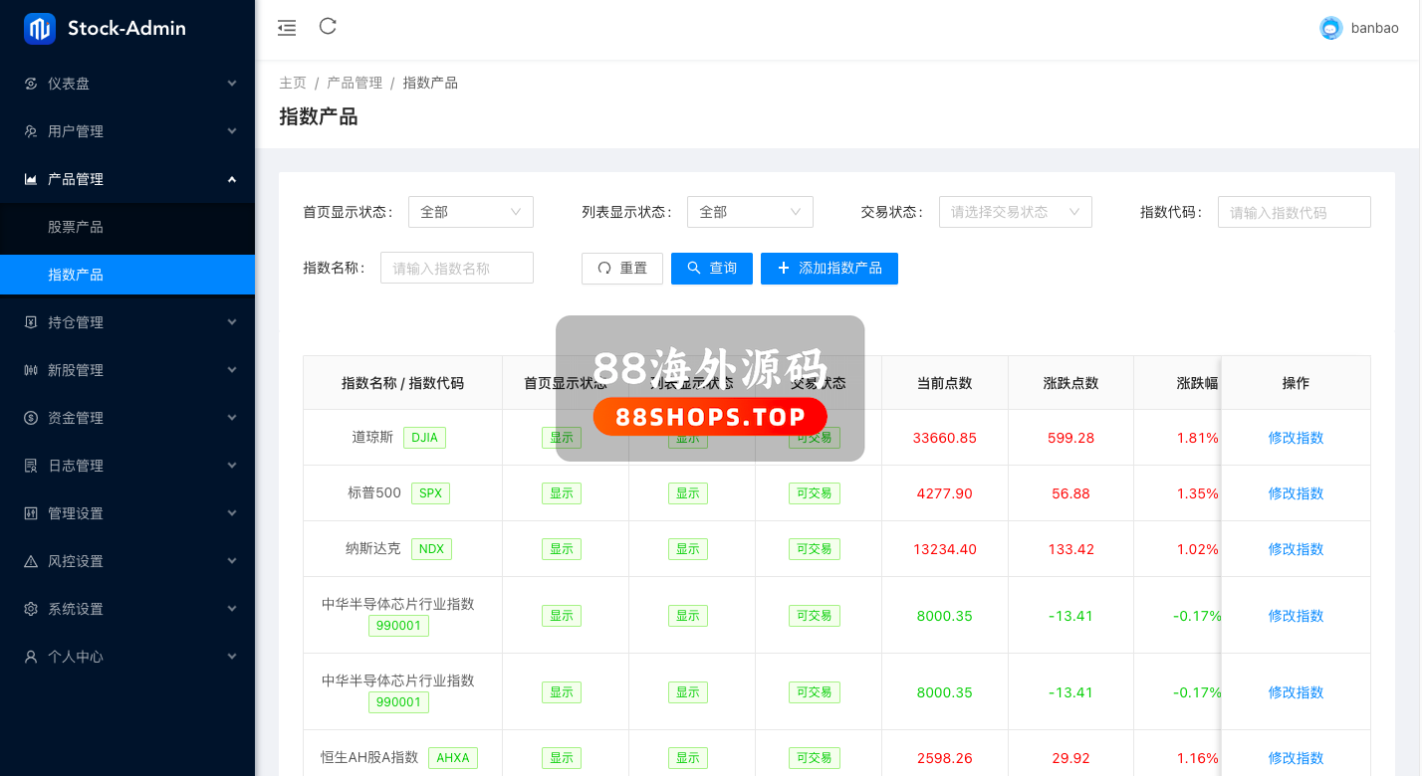Click the sidebar collapse icon

287,28
